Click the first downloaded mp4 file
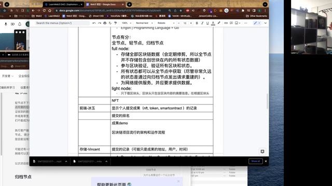The image size is (332, 186). [47, 161]
